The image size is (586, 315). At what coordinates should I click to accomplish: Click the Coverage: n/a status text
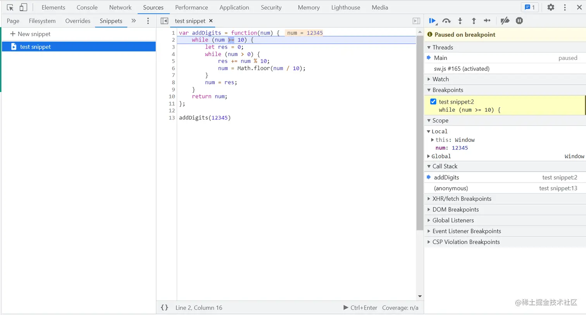coord(400,308)
